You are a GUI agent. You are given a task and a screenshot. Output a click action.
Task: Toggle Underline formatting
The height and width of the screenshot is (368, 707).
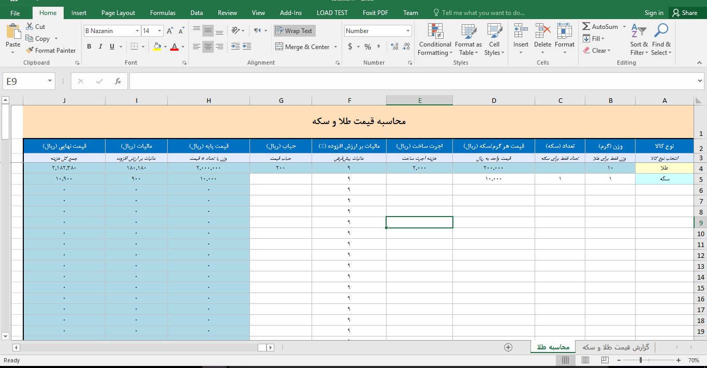click(112, 47)
